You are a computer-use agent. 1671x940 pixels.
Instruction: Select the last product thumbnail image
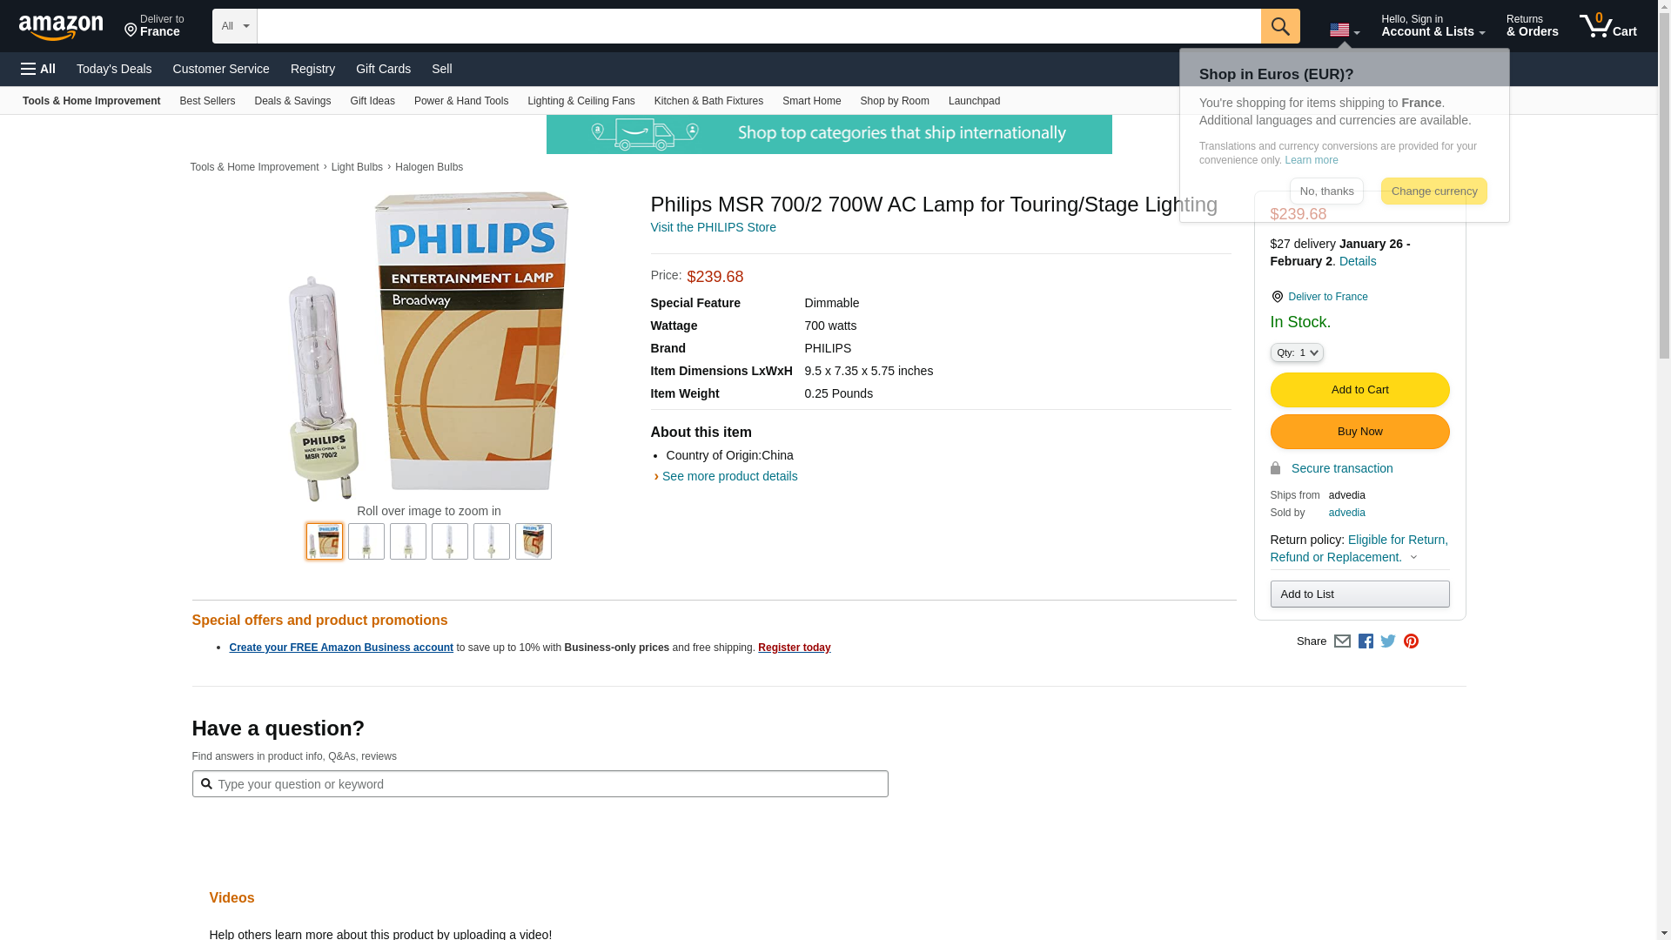click(x=533, y=541)
